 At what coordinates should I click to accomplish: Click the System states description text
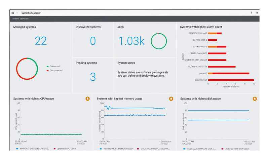coord(143,74)
